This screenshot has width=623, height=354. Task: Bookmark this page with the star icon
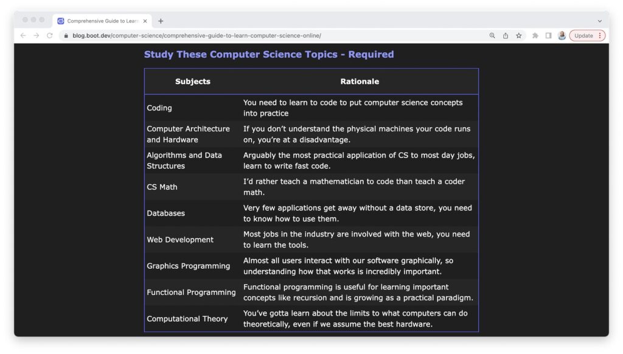[519, 36]
